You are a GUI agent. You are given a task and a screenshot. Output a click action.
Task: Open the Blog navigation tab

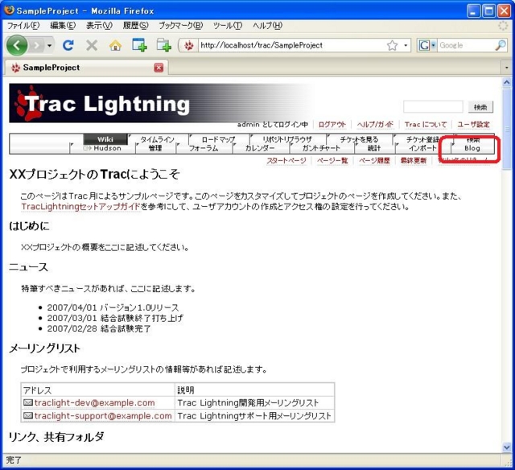click(472, 148)
